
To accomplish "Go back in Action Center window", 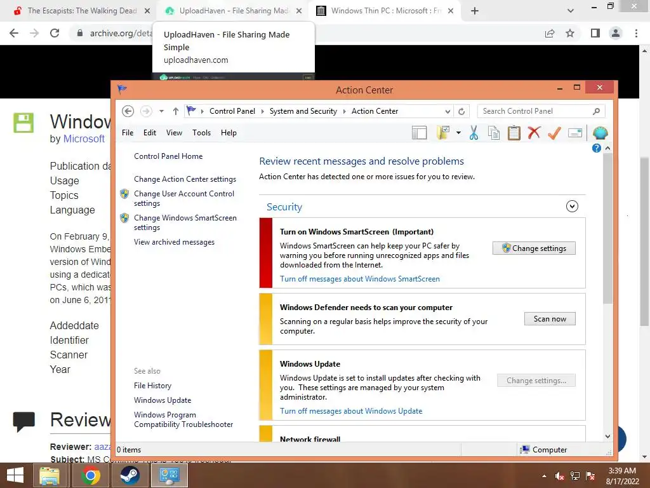I will tap(128, 111).
